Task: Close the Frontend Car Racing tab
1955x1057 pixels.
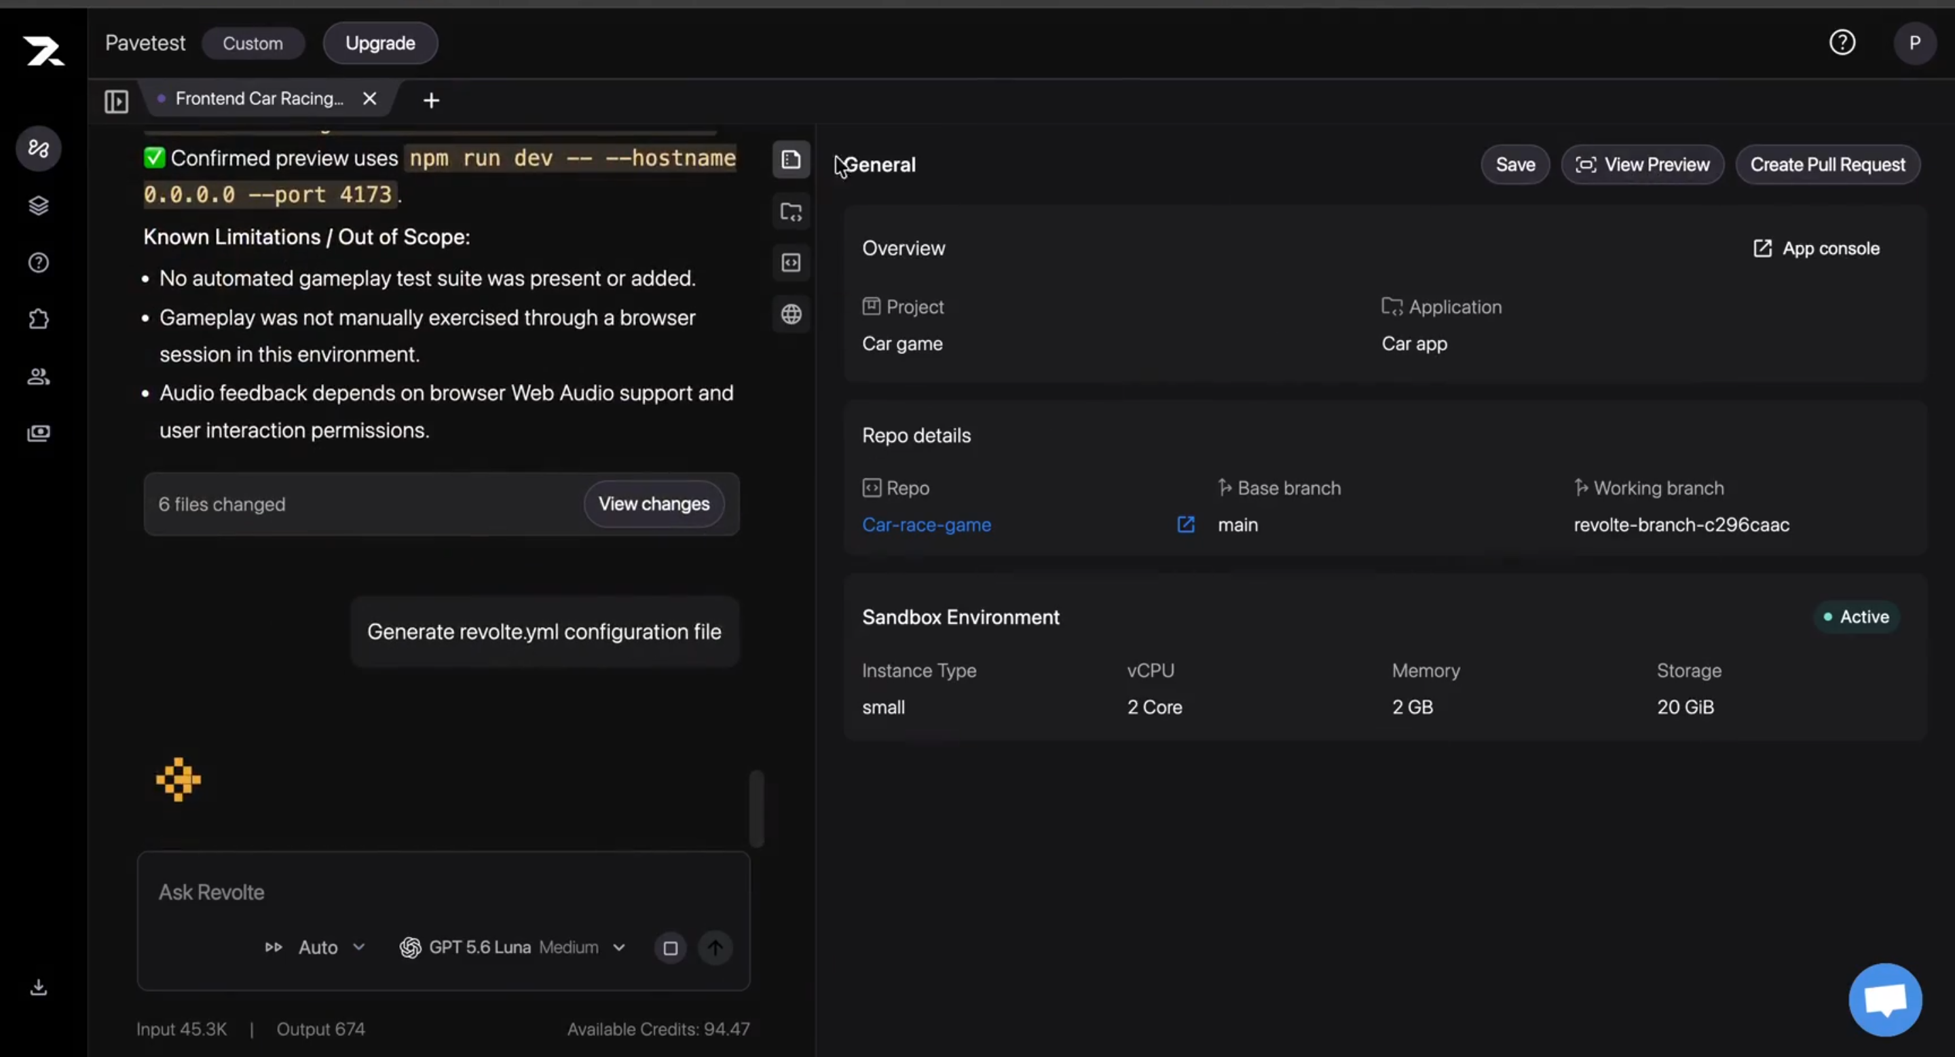Action: [369, 98]
